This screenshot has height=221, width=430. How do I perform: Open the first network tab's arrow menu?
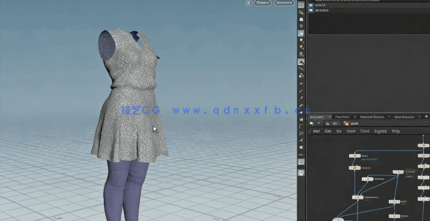tap(329, 117)
